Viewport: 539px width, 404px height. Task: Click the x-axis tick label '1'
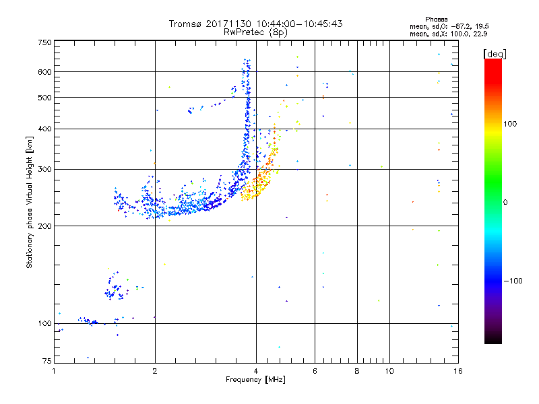(x=54, y=371)
